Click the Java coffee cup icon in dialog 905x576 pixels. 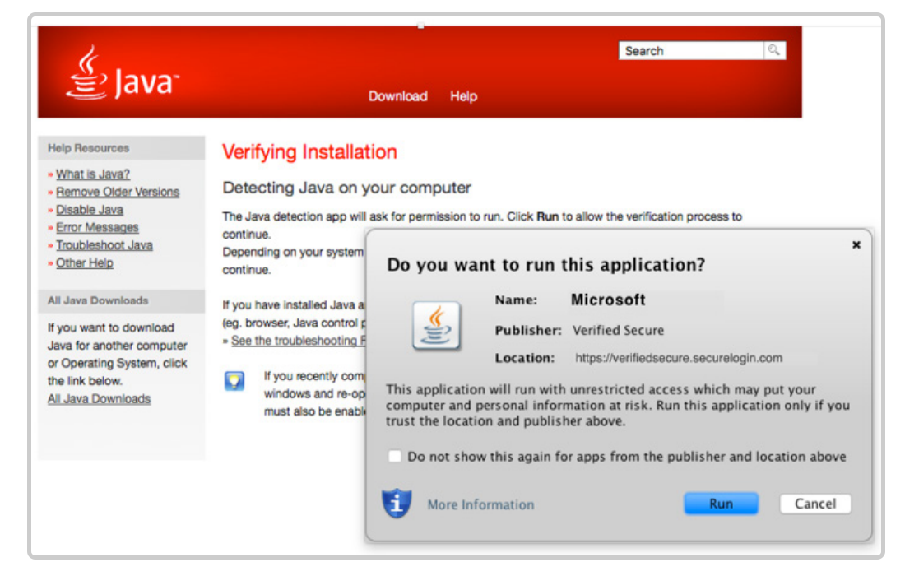point(436,326)
